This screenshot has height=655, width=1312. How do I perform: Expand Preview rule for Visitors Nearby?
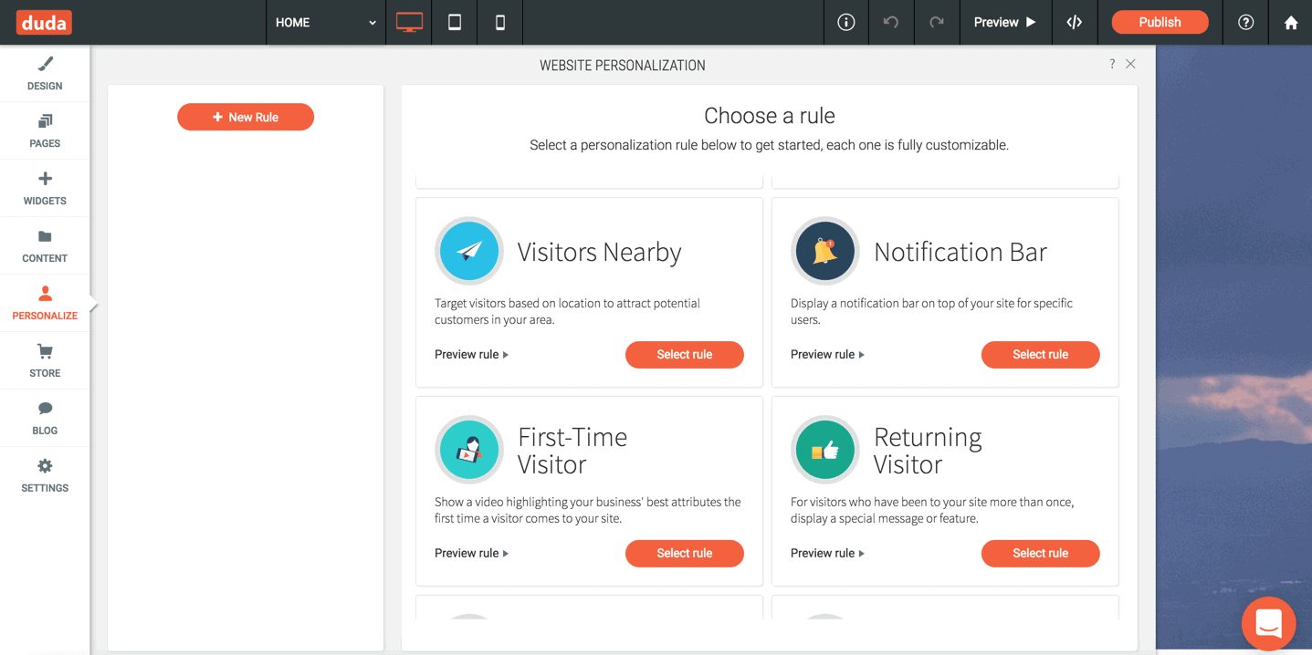coord(471,355)
